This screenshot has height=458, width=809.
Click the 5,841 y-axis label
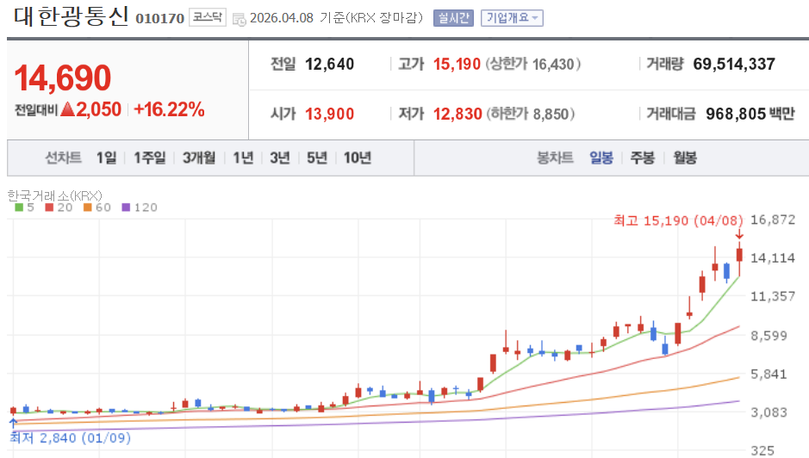click(x=769, y=374)
